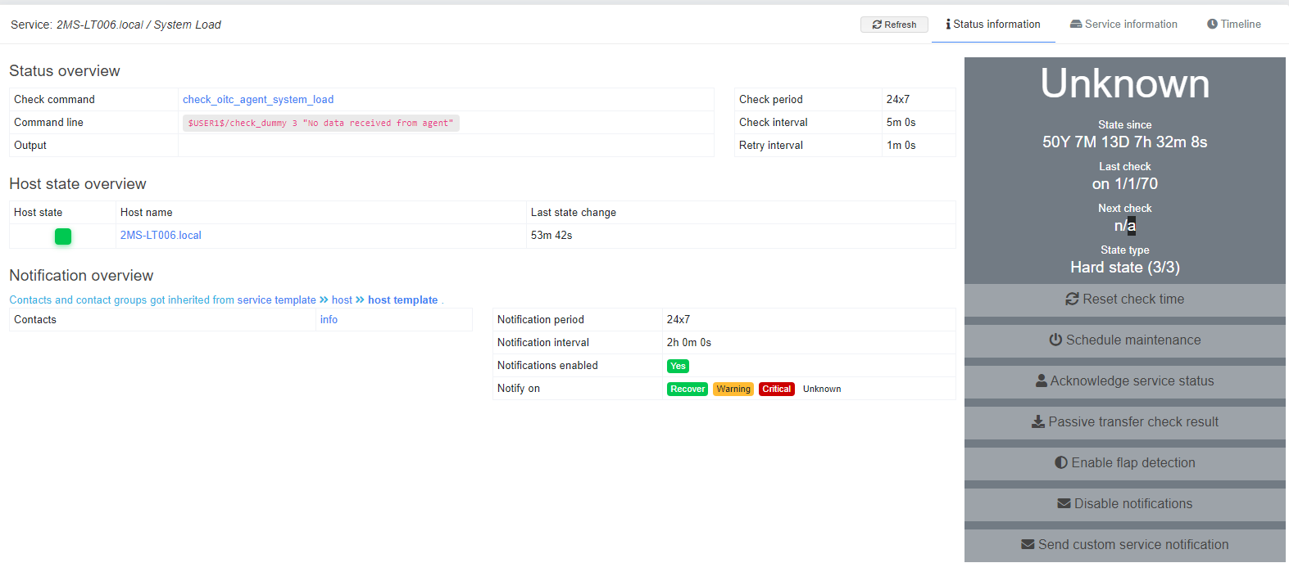
Task: Click 'Hard state (3/3)' state type text
Action: (x=1125, y=268)
